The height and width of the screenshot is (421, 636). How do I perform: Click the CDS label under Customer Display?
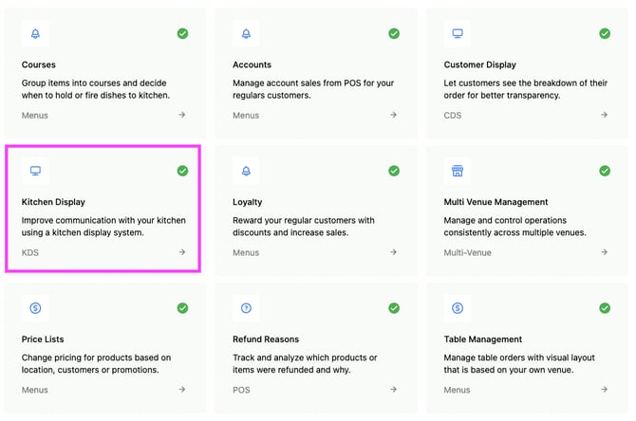coord(452,116)
